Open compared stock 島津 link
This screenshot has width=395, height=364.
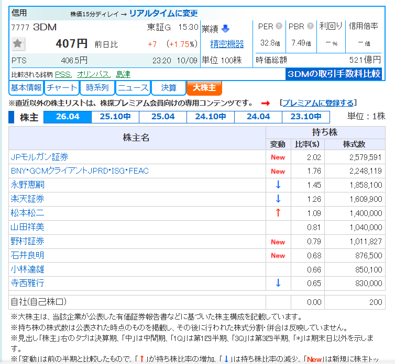pyautogui.click(x=123, y=74)
